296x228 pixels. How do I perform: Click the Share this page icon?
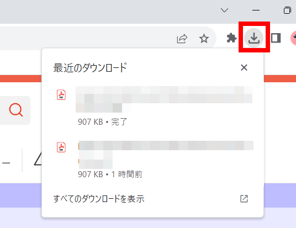[x=182, y=39]
